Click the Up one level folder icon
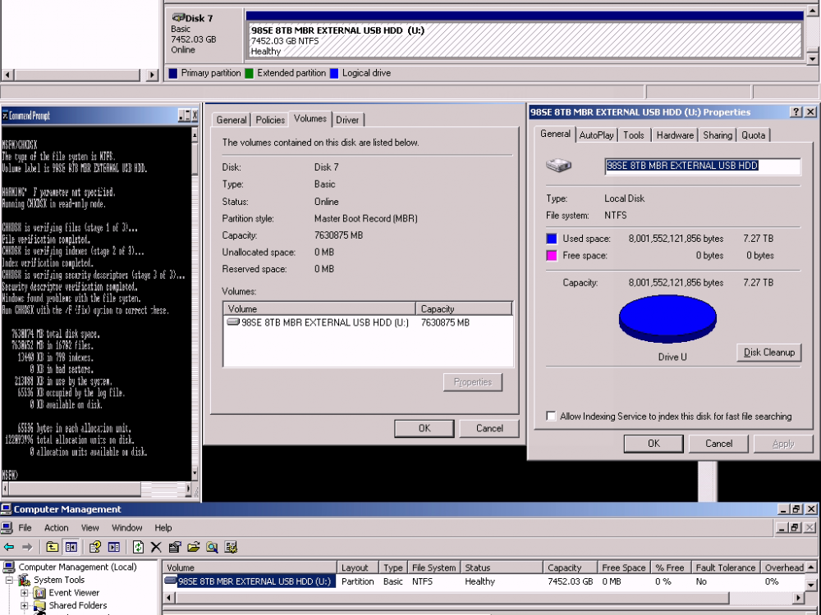 pyautogui.click(x=51, y=547)
